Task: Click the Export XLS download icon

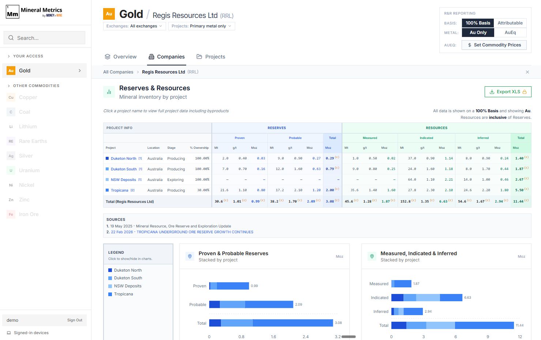Action: point(492,92)
